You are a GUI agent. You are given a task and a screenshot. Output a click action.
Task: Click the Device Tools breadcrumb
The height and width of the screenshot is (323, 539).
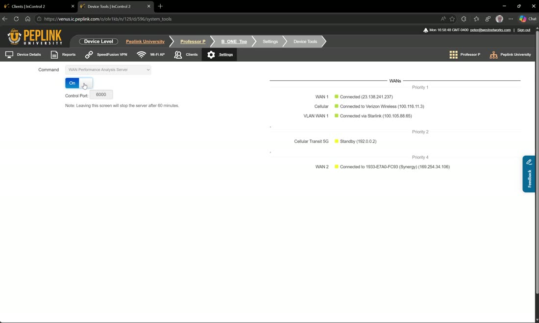coord(305,42)
